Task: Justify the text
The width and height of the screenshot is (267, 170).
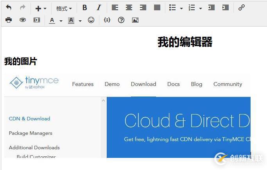Action: click(157, 8)
